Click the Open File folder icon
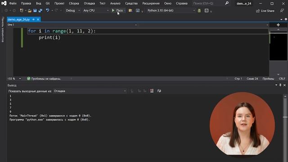288x162 pixels. pos(29,11)
